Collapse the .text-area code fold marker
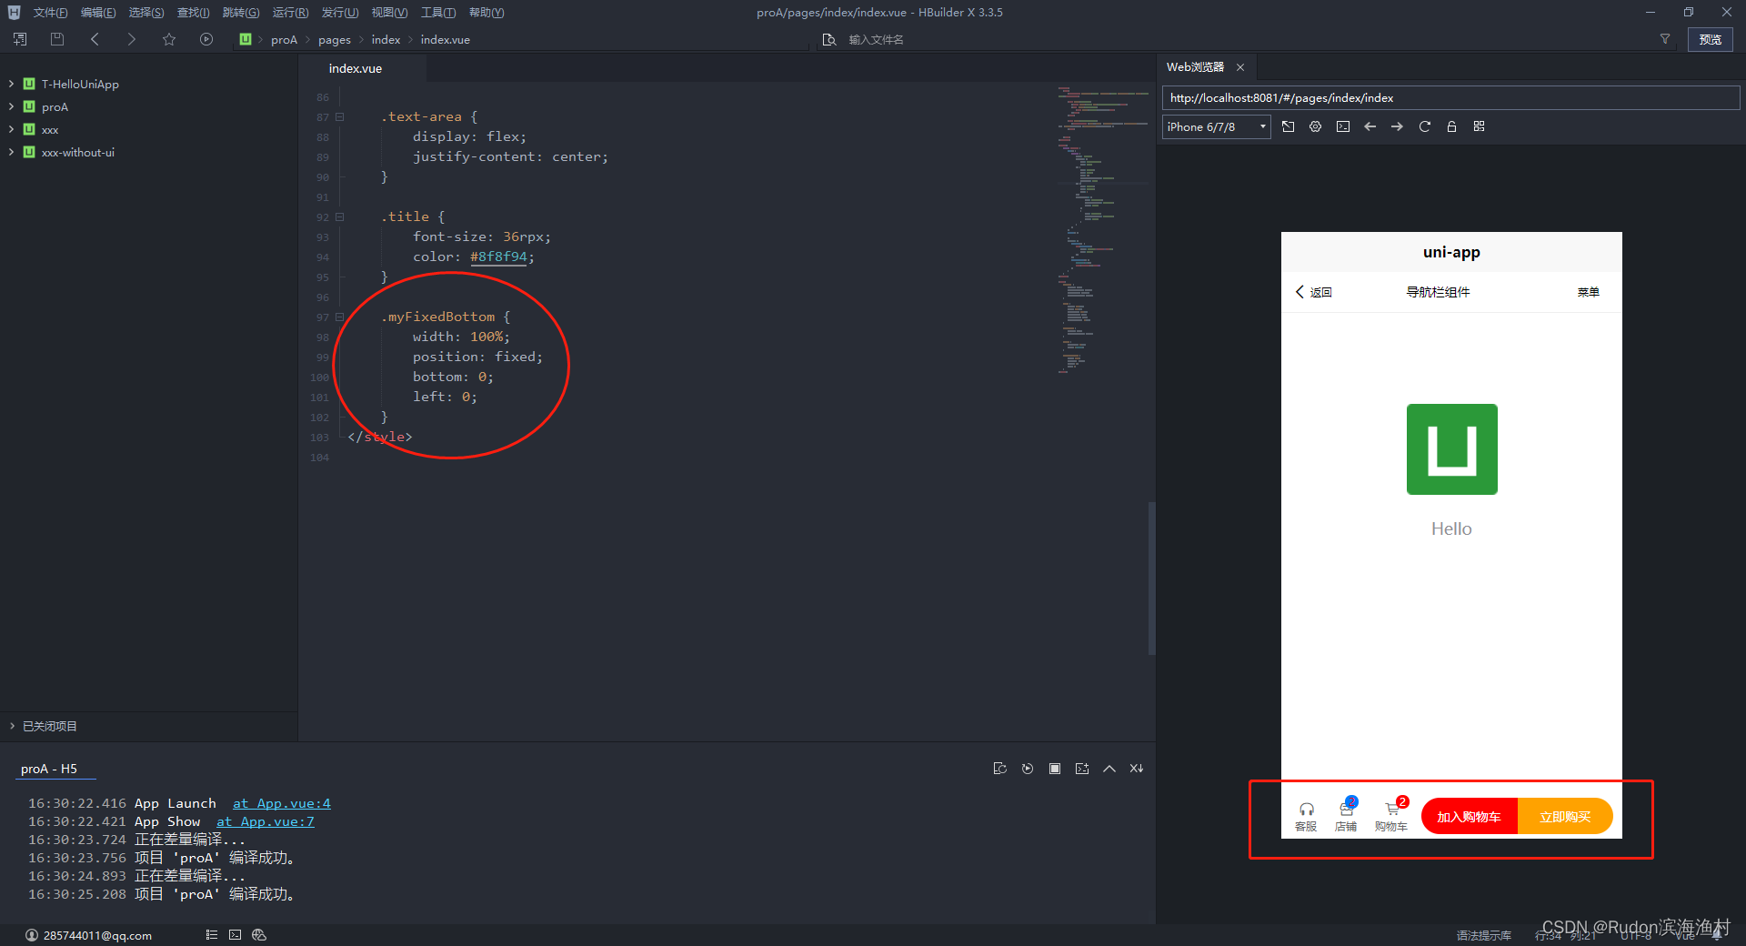The image size is (1746, 946). click(339, 116)
